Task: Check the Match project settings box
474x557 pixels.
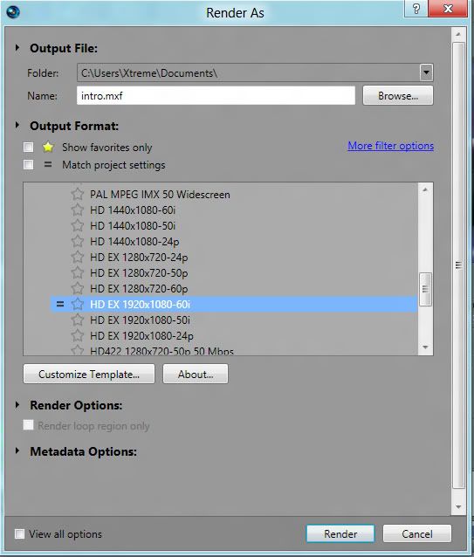Action: (x=29, y=165)
